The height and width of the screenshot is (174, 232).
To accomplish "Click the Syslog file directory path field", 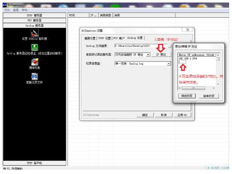I will click(141, 46).
